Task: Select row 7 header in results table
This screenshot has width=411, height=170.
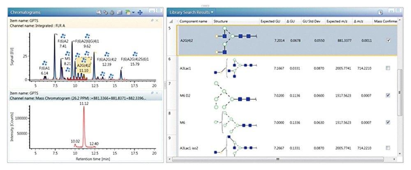Action: pyautogui.click(x=172, y=95)
